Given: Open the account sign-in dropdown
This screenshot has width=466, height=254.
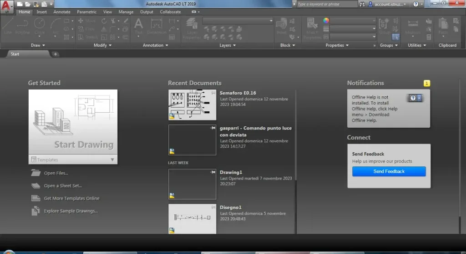Looking at the screenshot, I should pyautogui.click(x=387, y=4).
